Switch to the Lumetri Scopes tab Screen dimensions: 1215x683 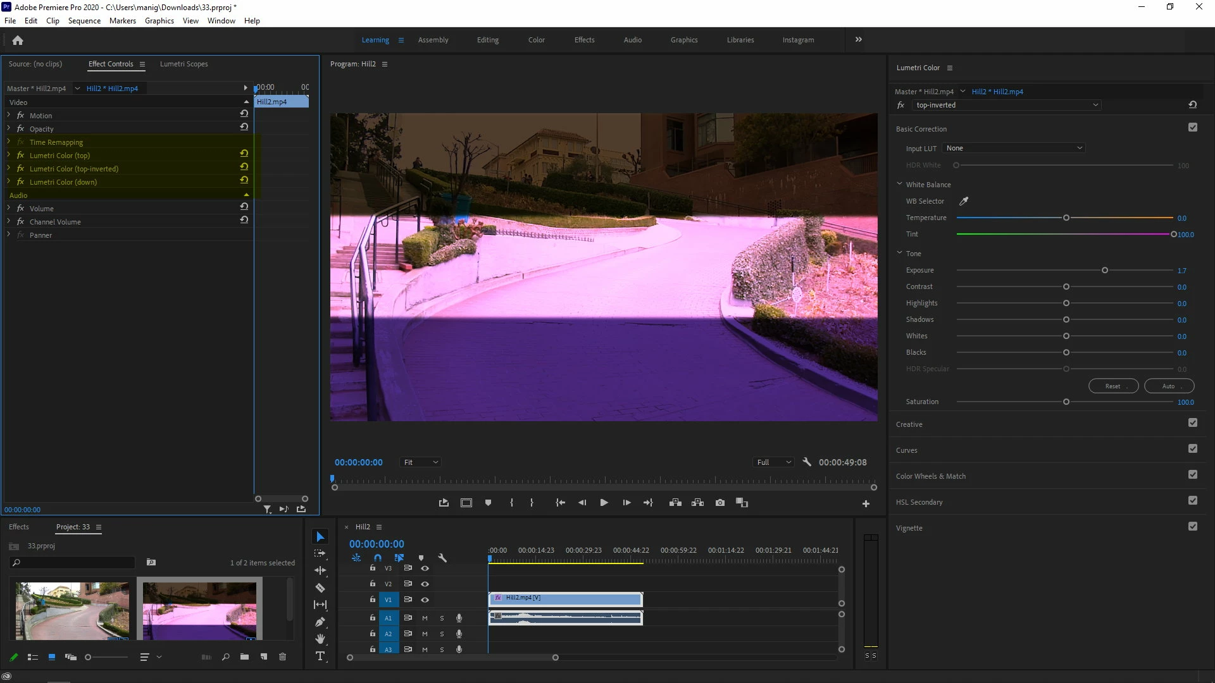pyautogui.click(x=184, y=64)
